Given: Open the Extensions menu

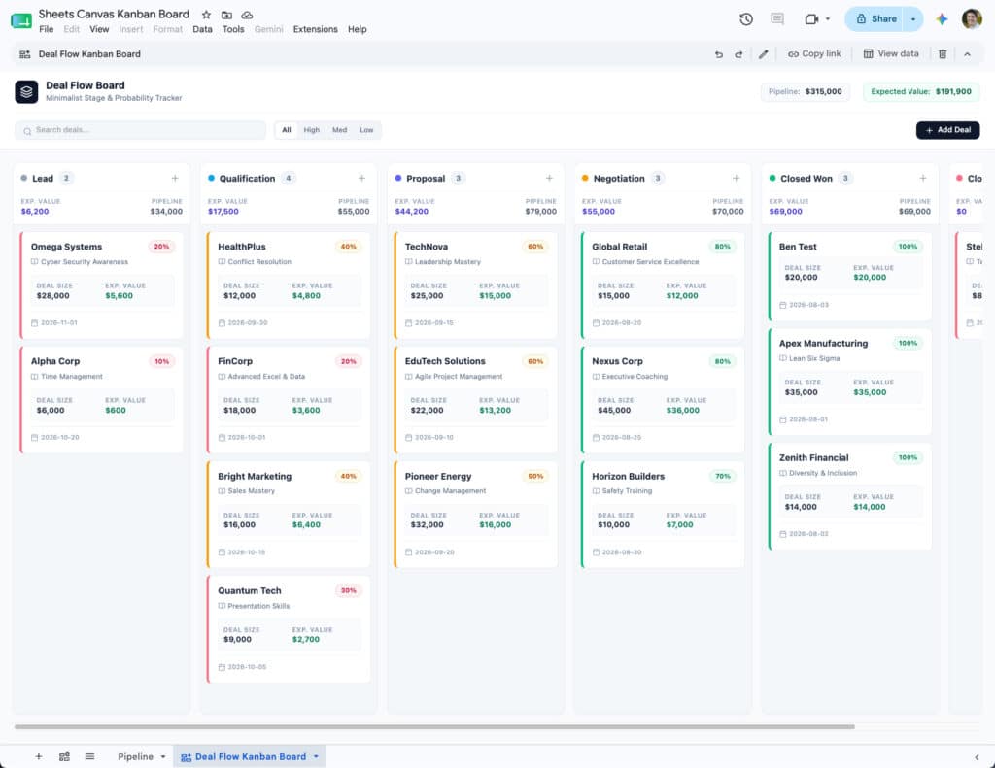Looking at the screenshot, I should click(316, 29).
